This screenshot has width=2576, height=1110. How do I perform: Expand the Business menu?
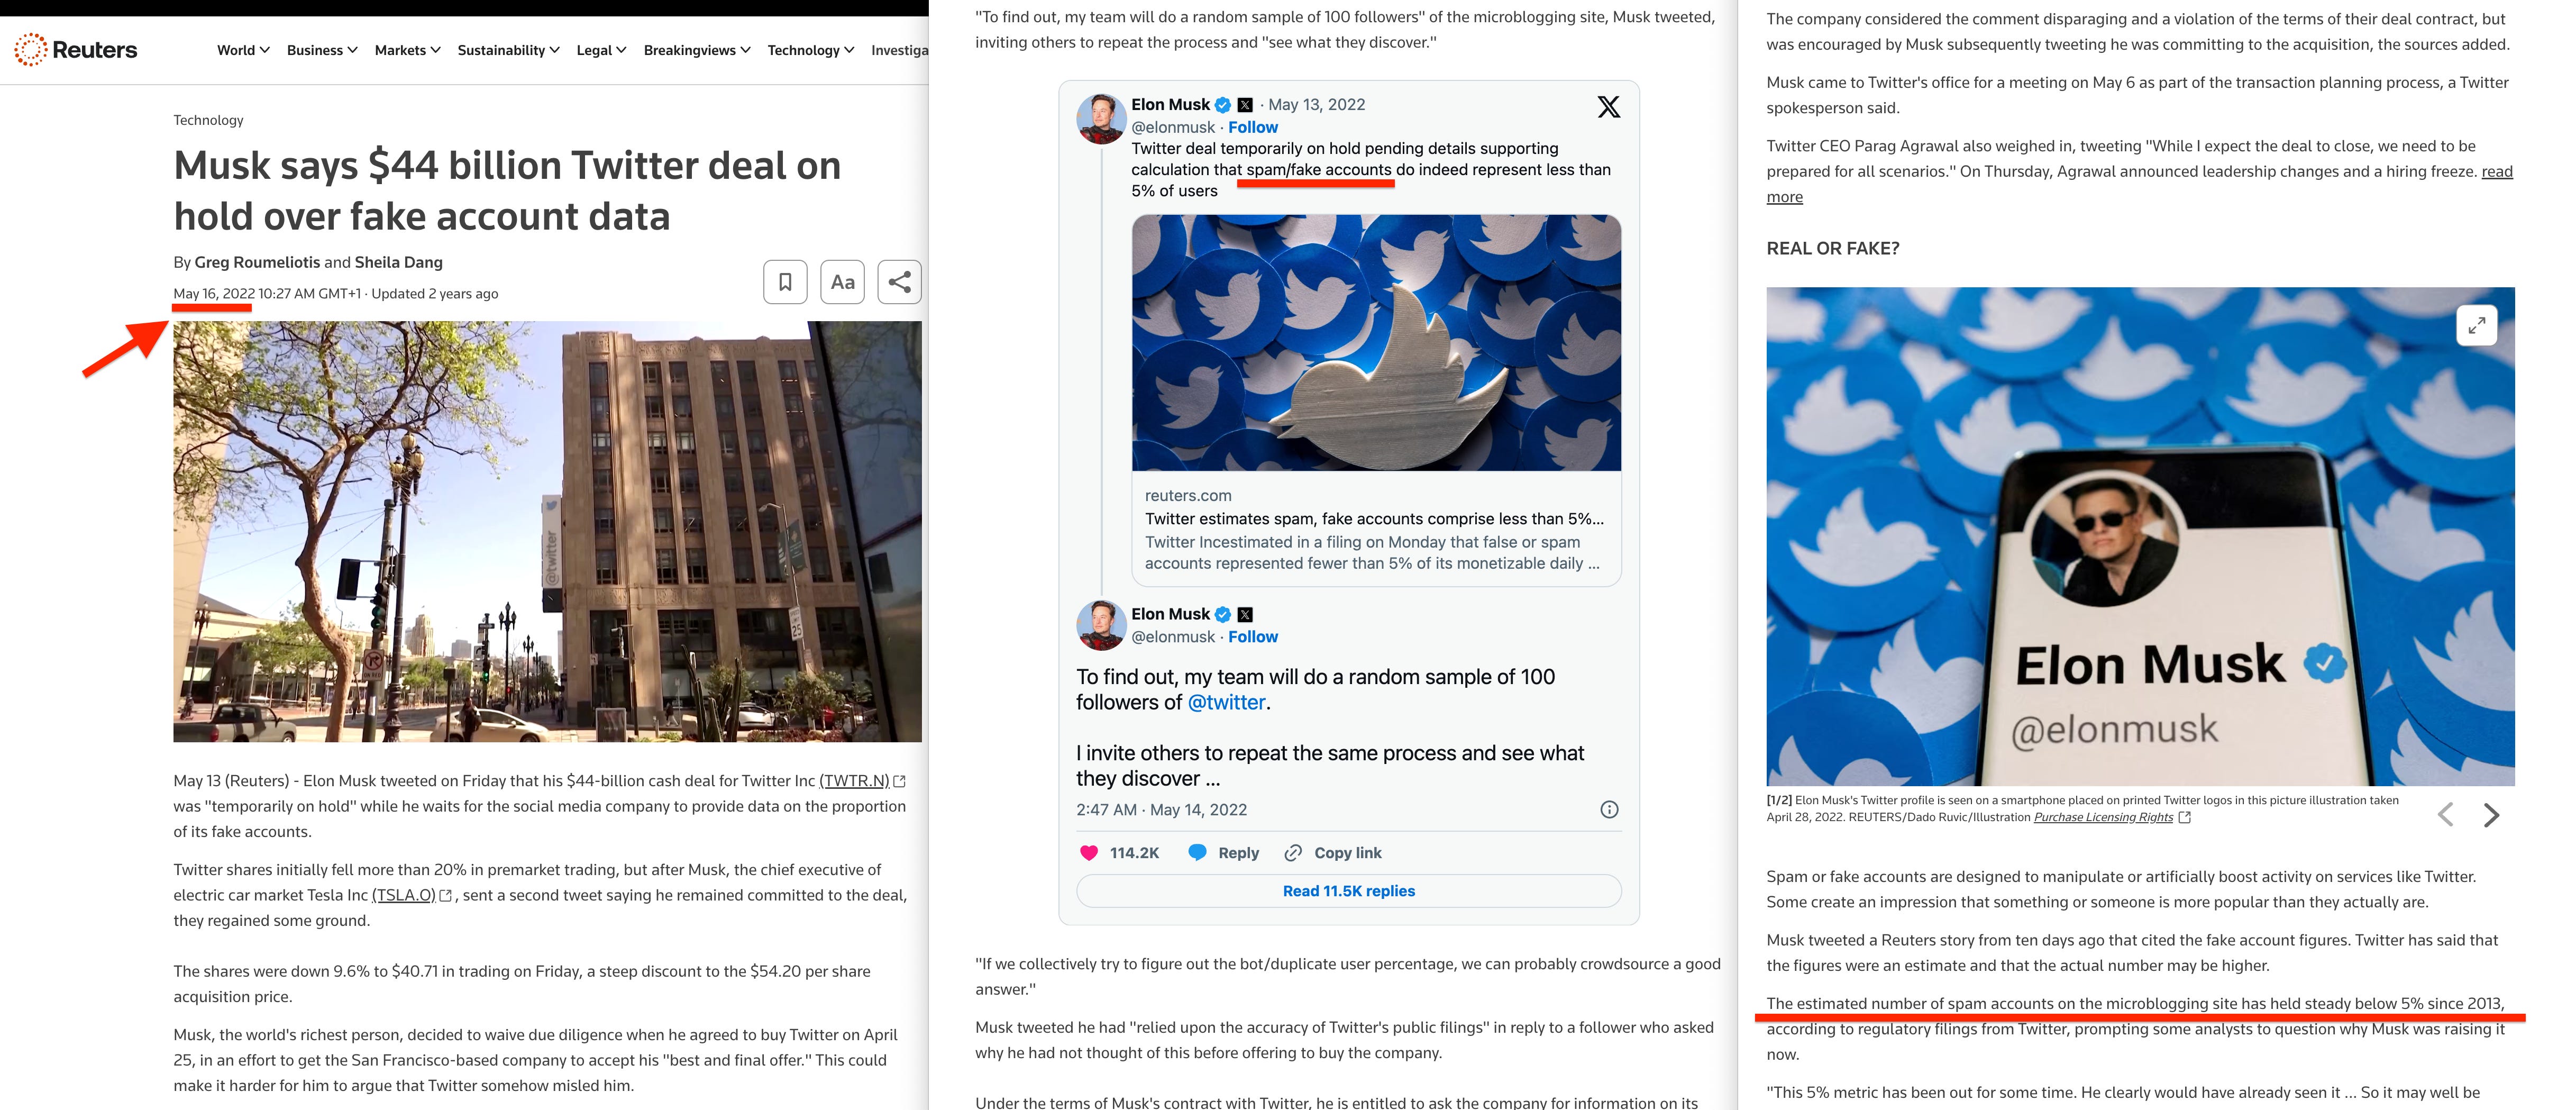[322, 50]
